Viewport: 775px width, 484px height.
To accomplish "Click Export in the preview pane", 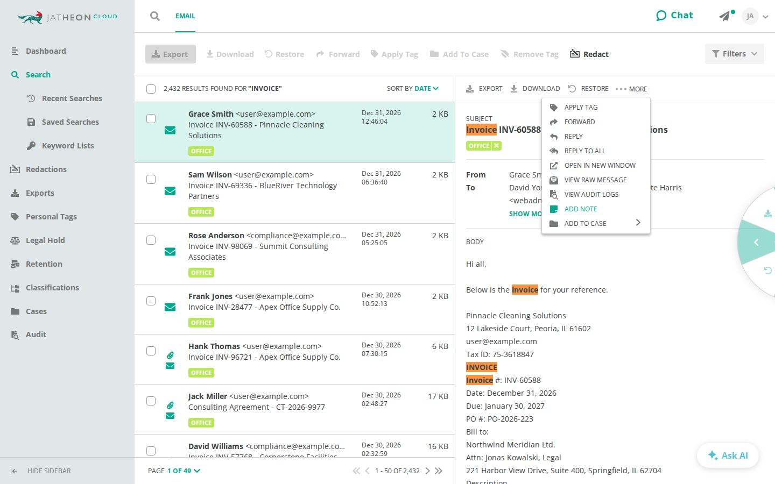I will [484, 89].
